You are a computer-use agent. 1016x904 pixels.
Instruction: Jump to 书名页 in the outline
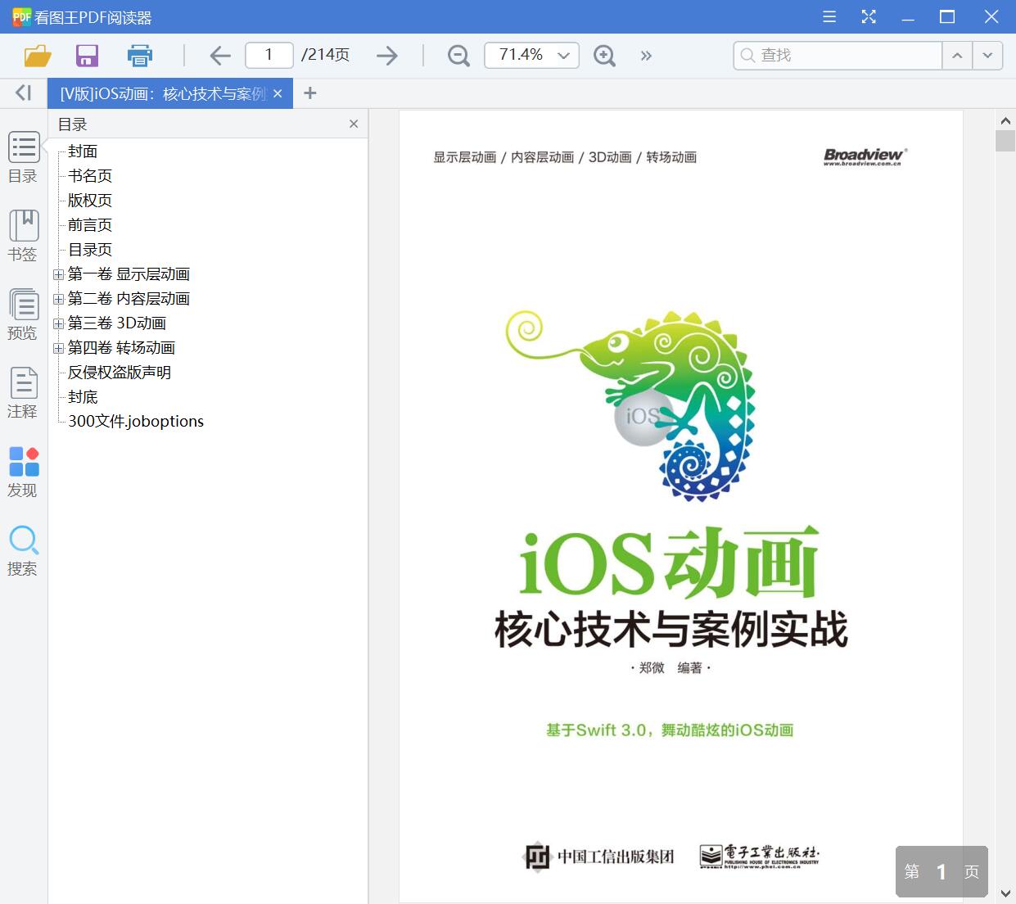tap(90, 175)
